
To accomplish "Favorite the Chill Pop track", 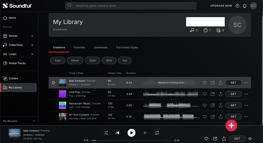I will (x=204, y=94).
